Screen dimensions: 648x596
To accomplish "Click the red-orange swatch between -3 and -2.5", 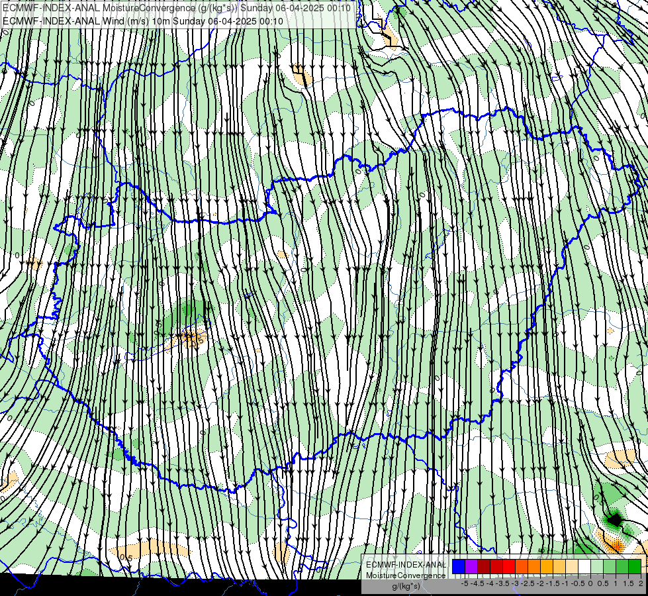I will (522, 567).
